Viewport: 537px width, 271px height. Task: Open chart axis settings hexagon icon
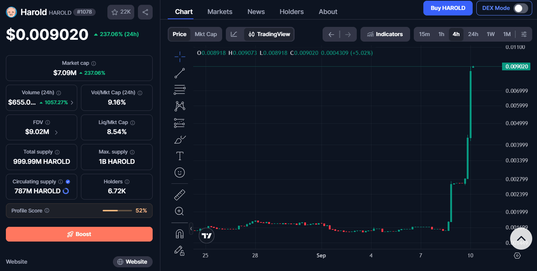[x=517, y=256]
